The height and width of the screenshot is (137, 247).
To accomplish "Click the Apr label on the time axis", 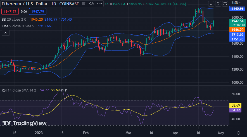I will (175, 133).
